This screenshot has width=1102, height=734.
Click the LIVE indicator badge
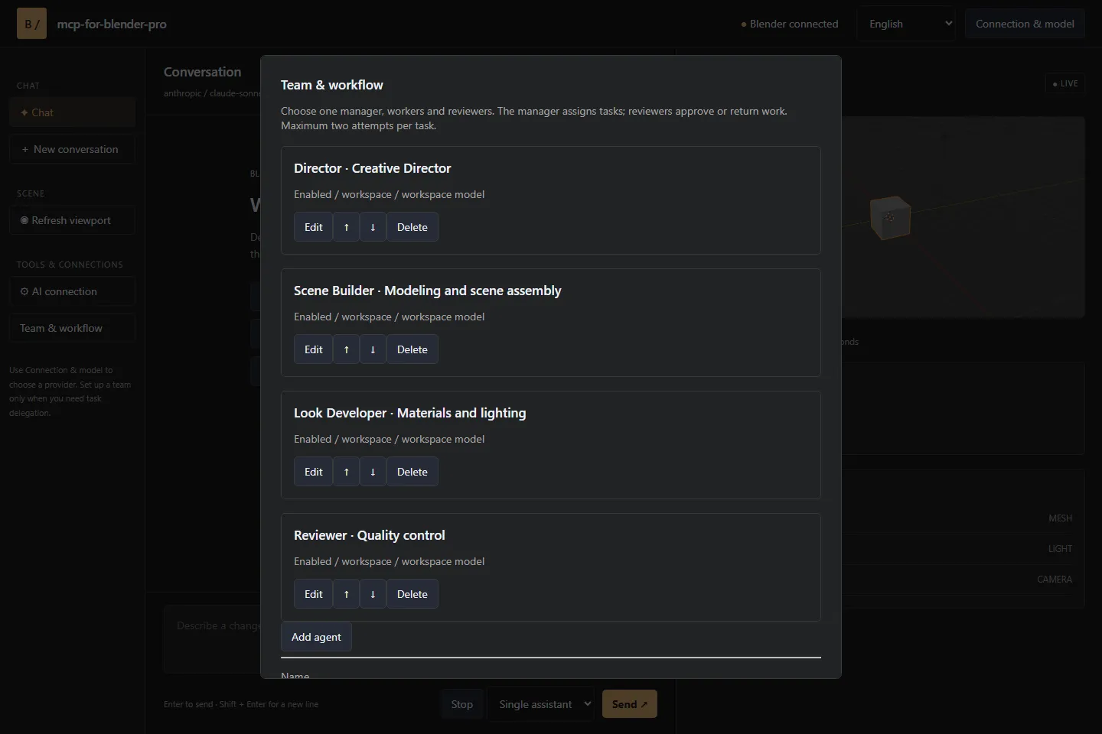[1065, 83]
